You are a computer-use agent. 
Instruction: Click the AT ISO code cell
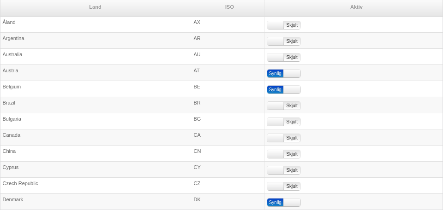[197, 70]
